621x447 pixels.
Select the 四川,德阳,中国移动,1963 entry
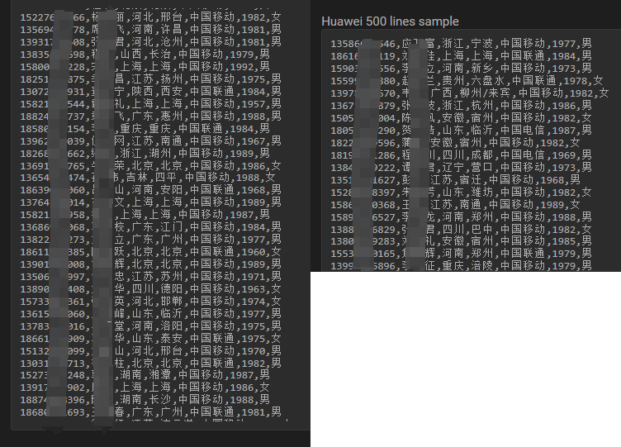click(x=150, y=289)
